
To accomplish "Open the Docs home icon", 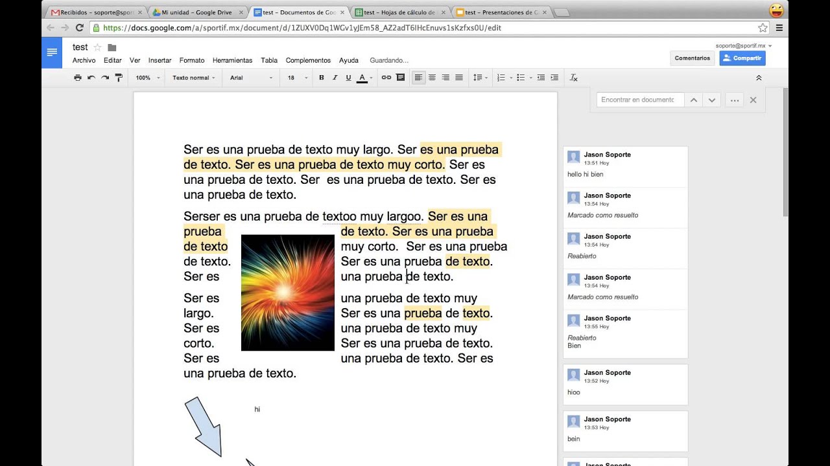I will click(x=52, y=52).
